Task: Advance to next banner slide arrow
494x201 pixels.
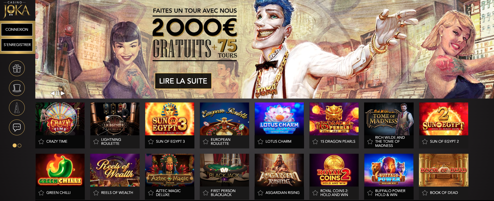Action: 63,93
